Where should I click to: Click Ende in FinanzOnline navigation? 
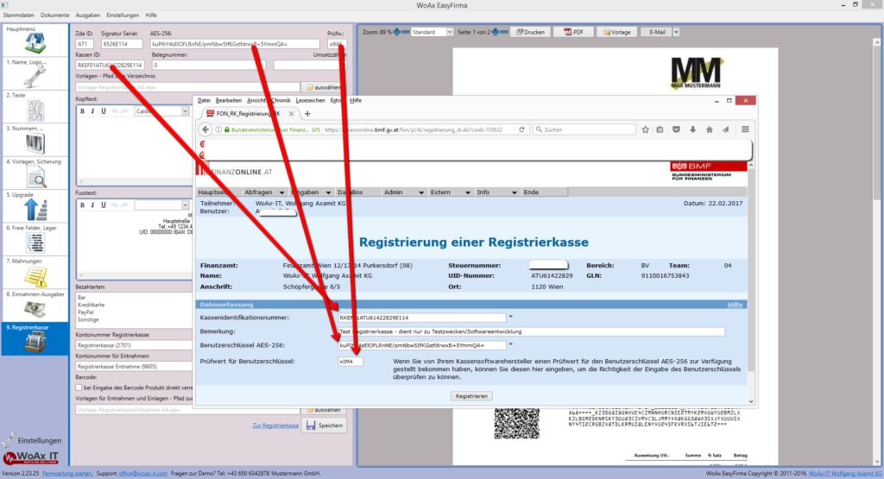pos(531,192)
